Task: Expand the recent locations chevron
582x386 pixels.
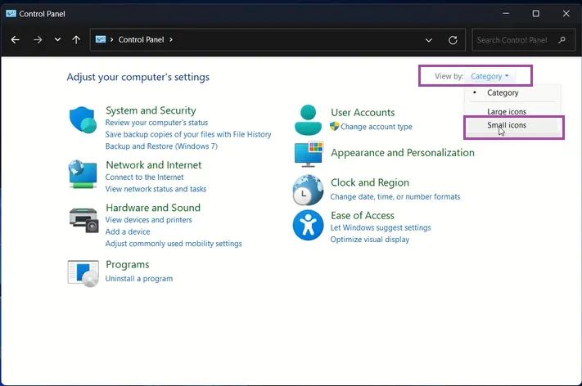Action: 57,39
